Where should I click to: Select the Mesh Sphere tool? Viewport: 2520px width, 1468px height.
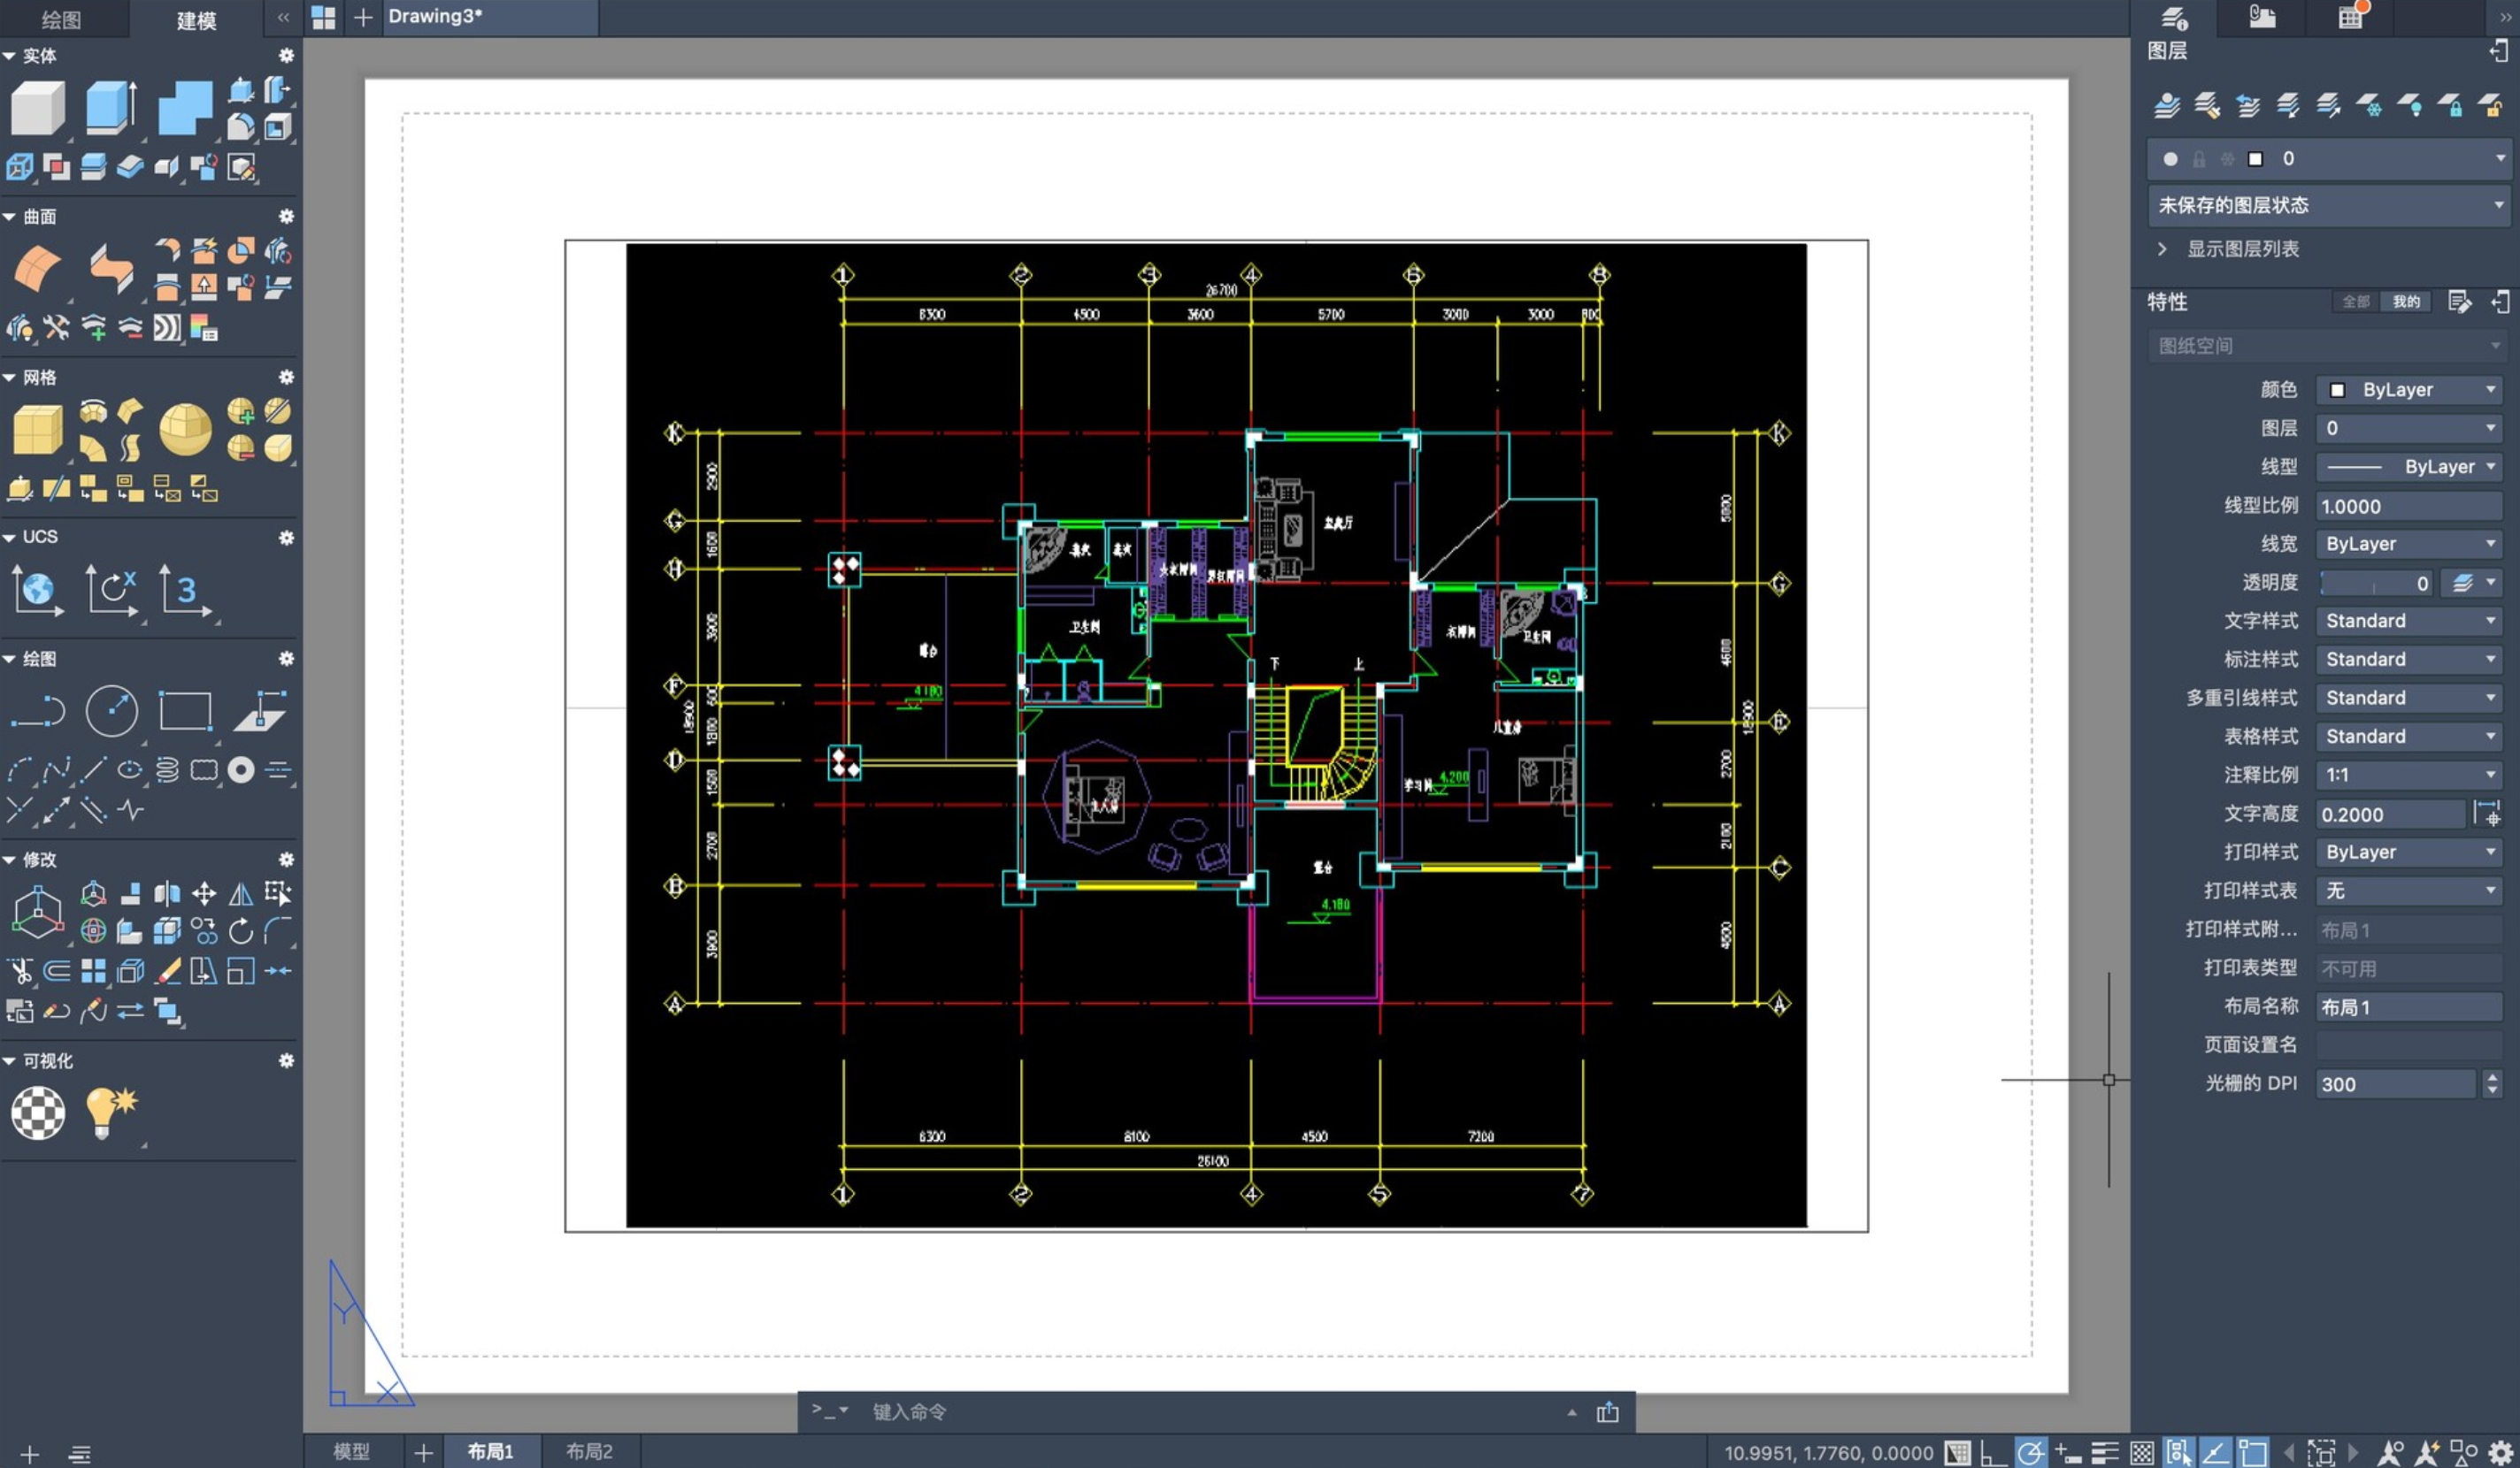point(185,430)
